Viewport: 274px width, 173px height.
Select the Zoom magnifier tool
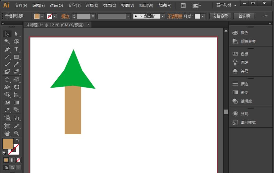click(x=16, y=133)
